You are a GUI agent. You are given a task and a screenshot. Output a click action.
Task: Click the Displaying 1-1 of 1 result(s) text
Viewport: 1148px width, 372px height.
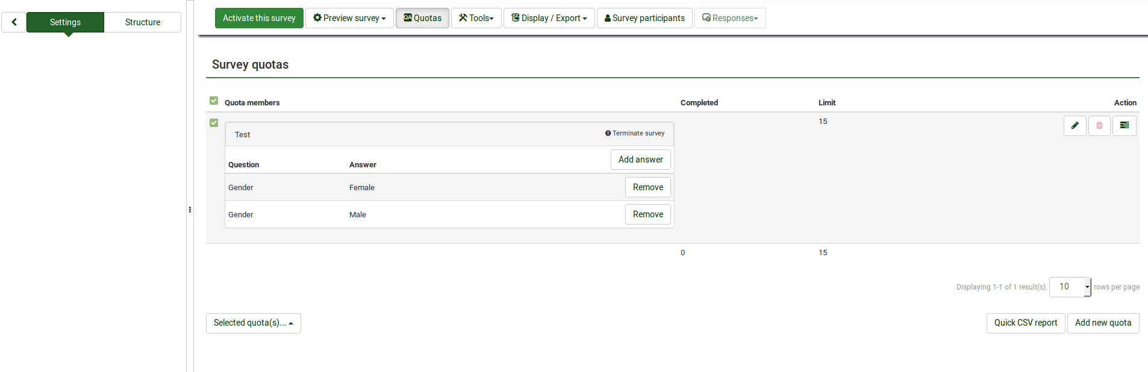(1002, 287)
